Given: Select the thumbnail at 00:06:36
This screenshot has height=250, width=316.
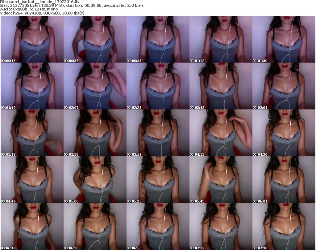Looking at the screenshot, I should tap(95, 227).
